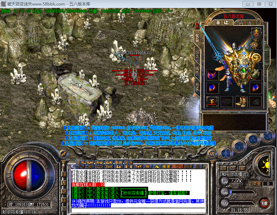Select the 技能 side tab

(197, 87)
